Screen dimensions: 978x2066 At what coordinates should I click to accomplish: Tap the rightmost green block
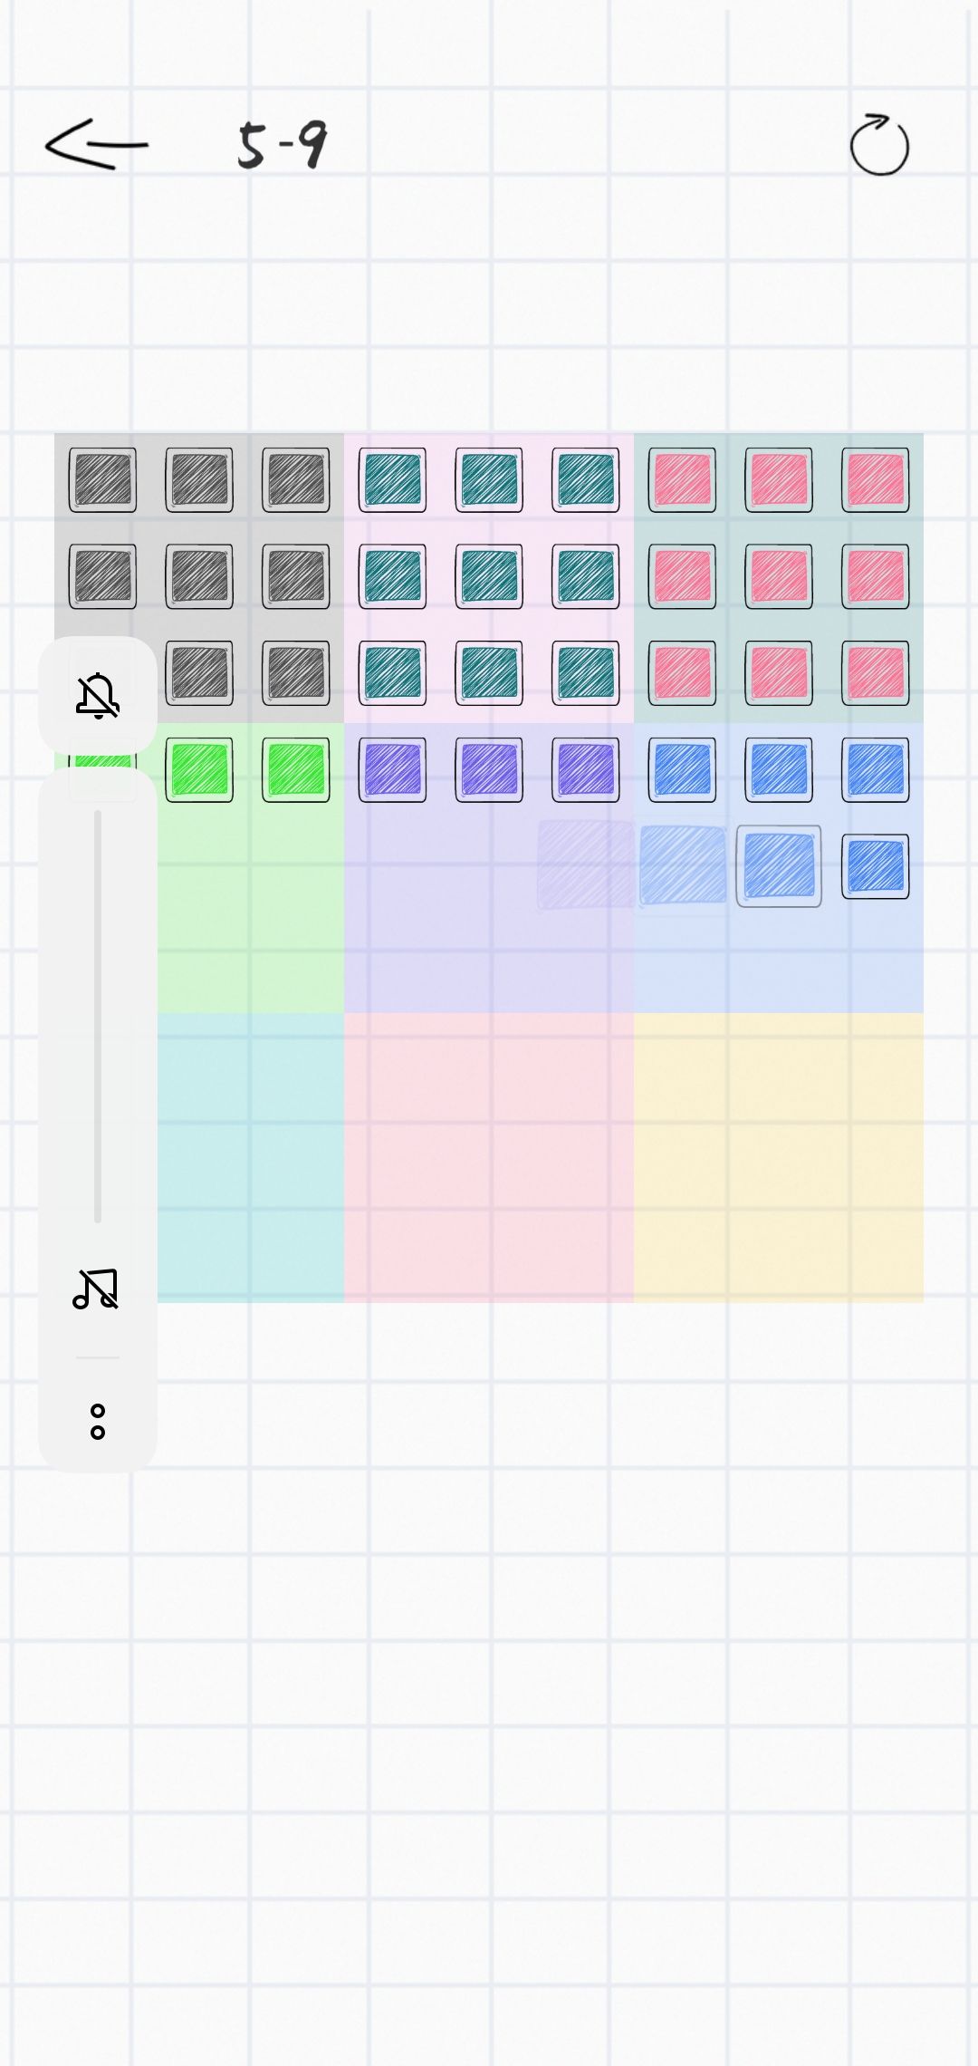click(296, 770)
